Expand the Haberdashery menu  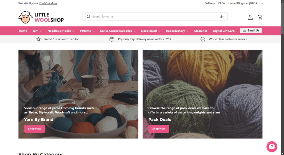click(x=177, y=31)
